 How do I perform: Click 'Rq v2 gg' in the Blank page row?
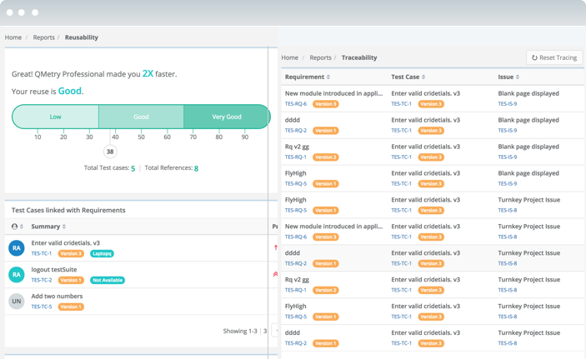click(x=297, y=147)
